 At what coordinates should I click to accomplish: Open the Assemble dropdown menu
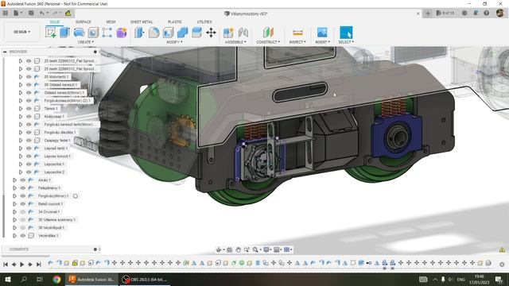(235, 42)
